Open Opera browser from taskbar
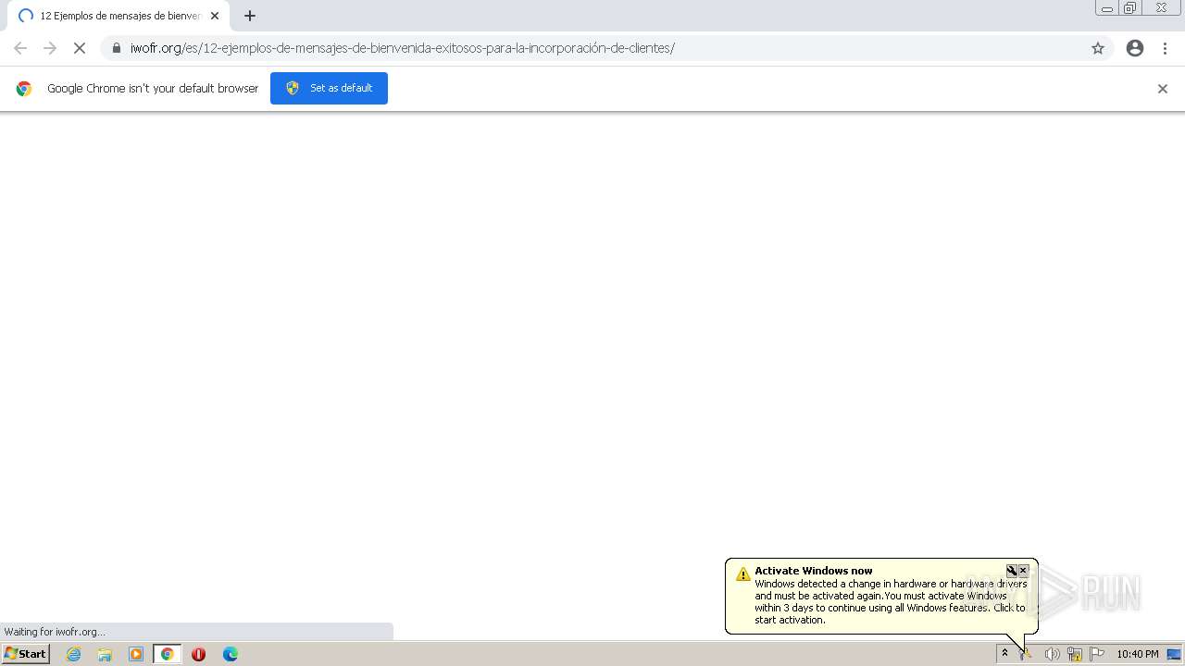1185x666 pixels. (198, 654)
